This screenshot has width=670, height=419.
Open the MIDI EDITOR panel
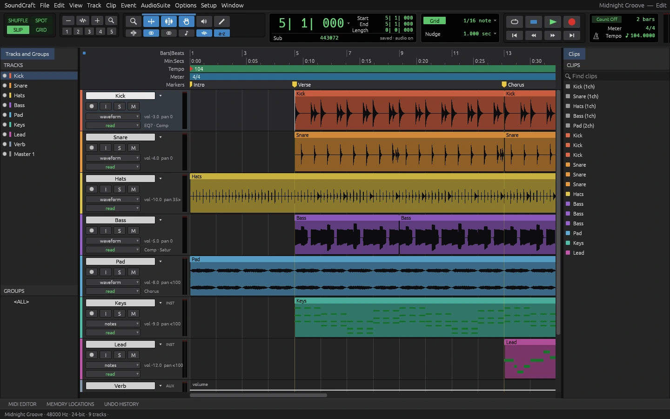(22, 404)
